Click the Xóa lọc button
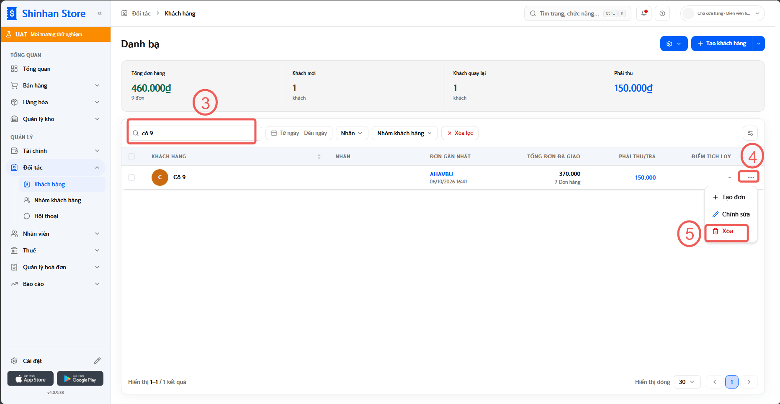The height and width of the screenshot is (404, 780). (x=460, y=133)
